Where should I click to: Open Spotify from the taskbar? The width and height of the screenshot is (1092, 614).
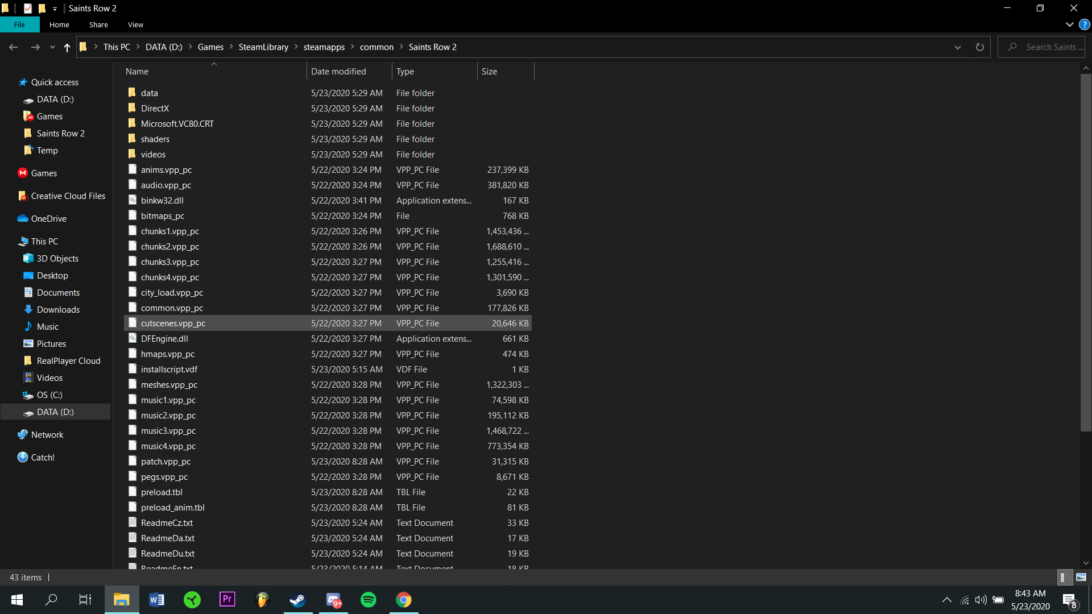(x=368, y=600)
